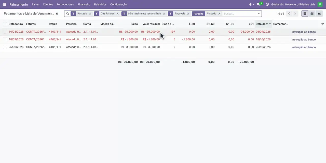This screenshot has width=326, height=163.
Task: Open the 1-3 / 3 pager counter
Action: pyautogui.click(x=280, y=14)
